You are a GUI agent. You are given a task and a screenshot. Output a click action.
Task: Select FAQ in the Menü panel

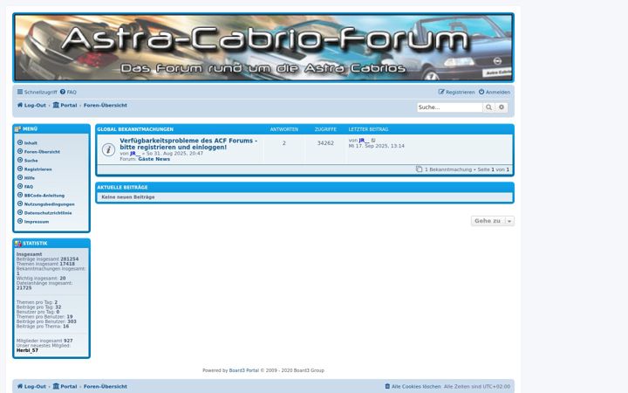tap(29, 187)
